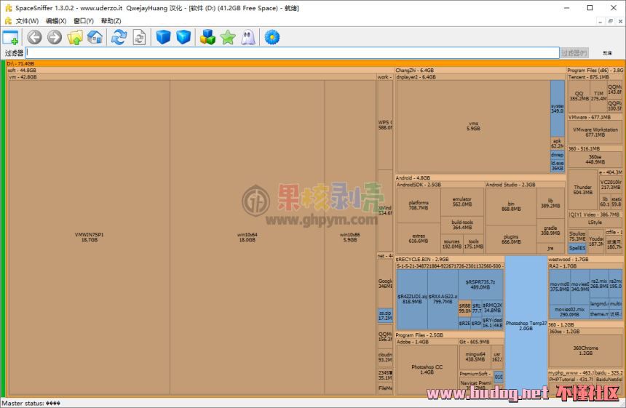626x408 pixels.
Task: Click the small button right of 过滤器(F)
Action: tap(607, 52)
